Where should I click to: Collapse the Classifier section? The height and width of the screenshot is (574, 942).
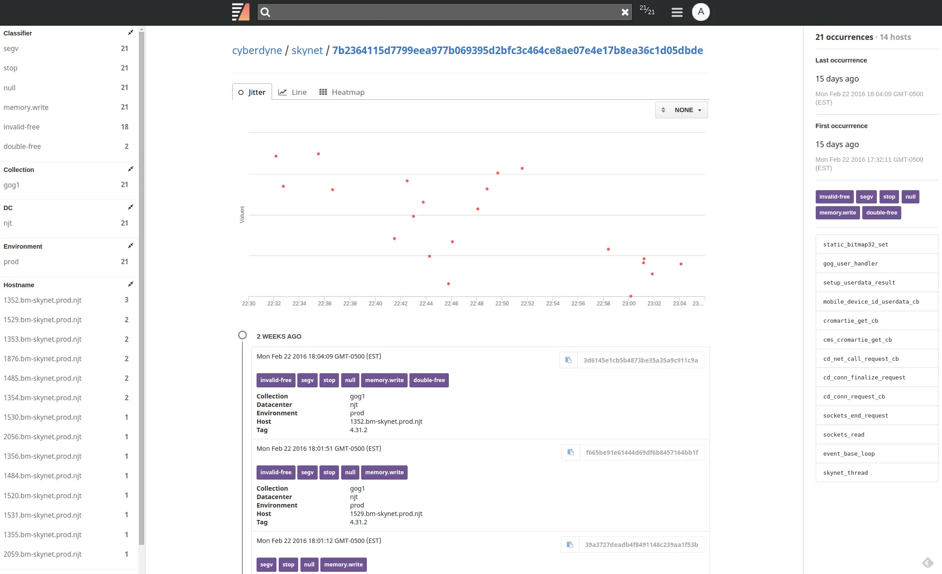[x=131, y=32]
